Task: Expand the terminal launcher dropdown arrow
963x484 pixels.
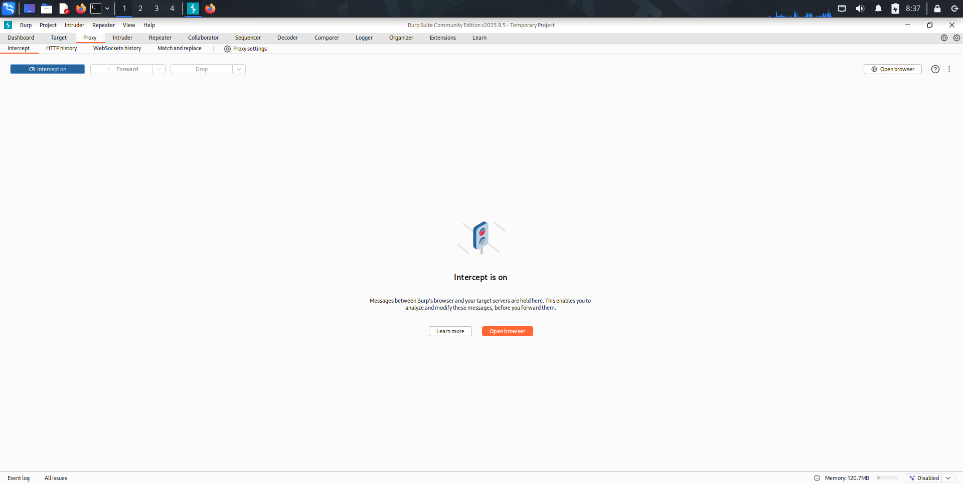Action: [107, 9]
